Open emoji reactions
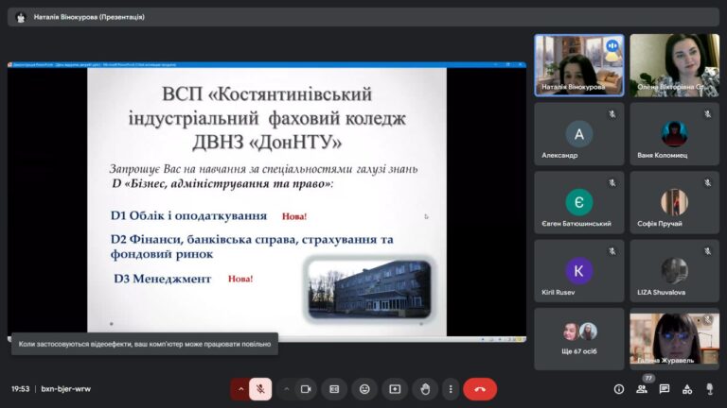727x408 pixels. point(364,389)
